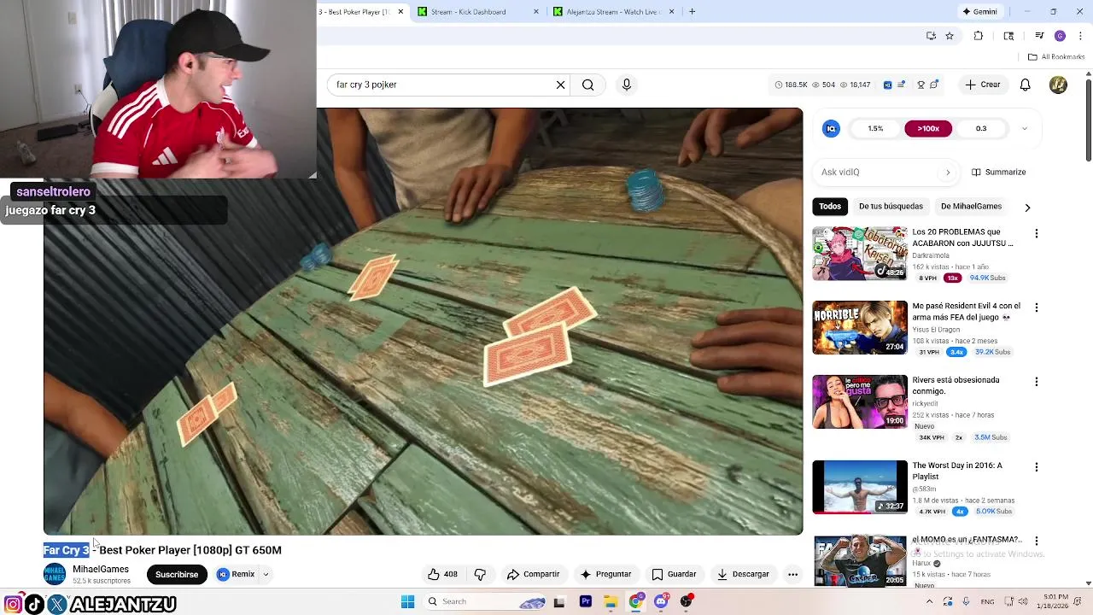
Task: Open the vidIQ trophy icon
Action: pos(921,85)
